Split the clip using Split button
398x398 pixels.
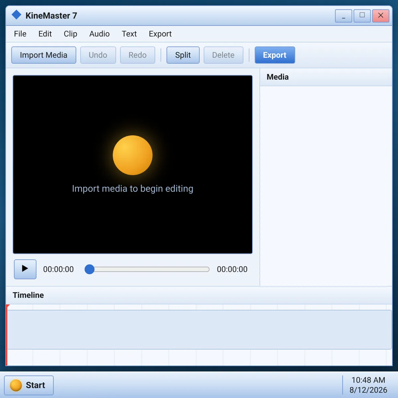pyautogui.click(x=183, y=55)
